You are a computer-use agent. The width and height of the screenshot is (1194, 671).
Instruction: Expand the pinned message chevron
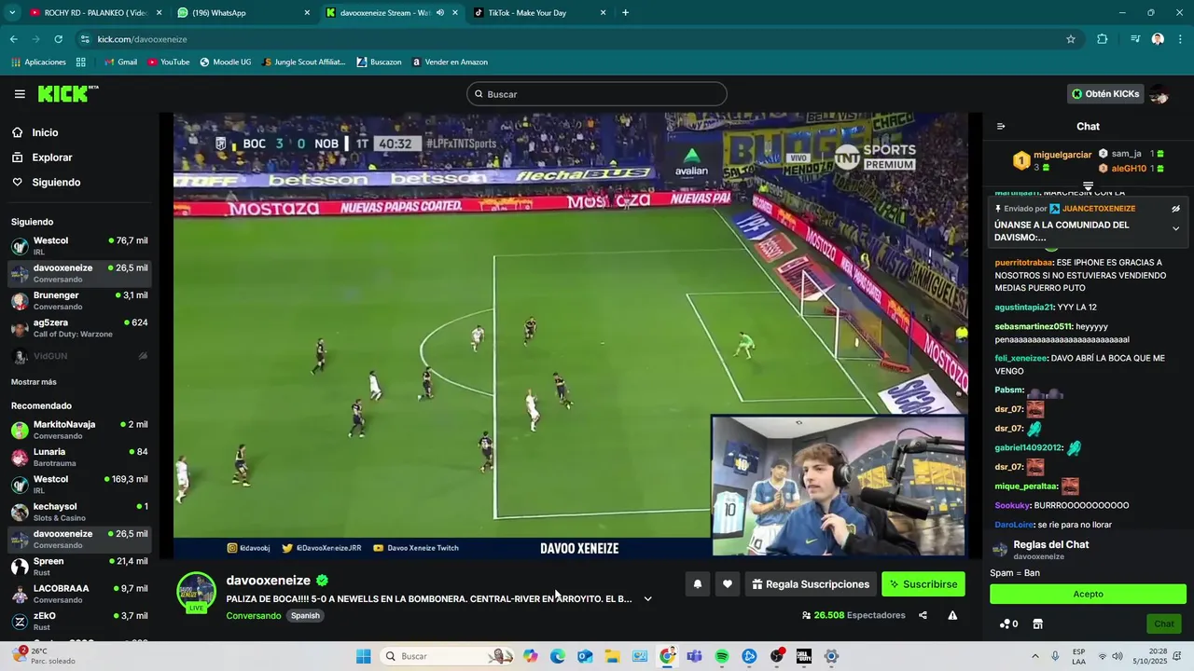pos(1175,228)
